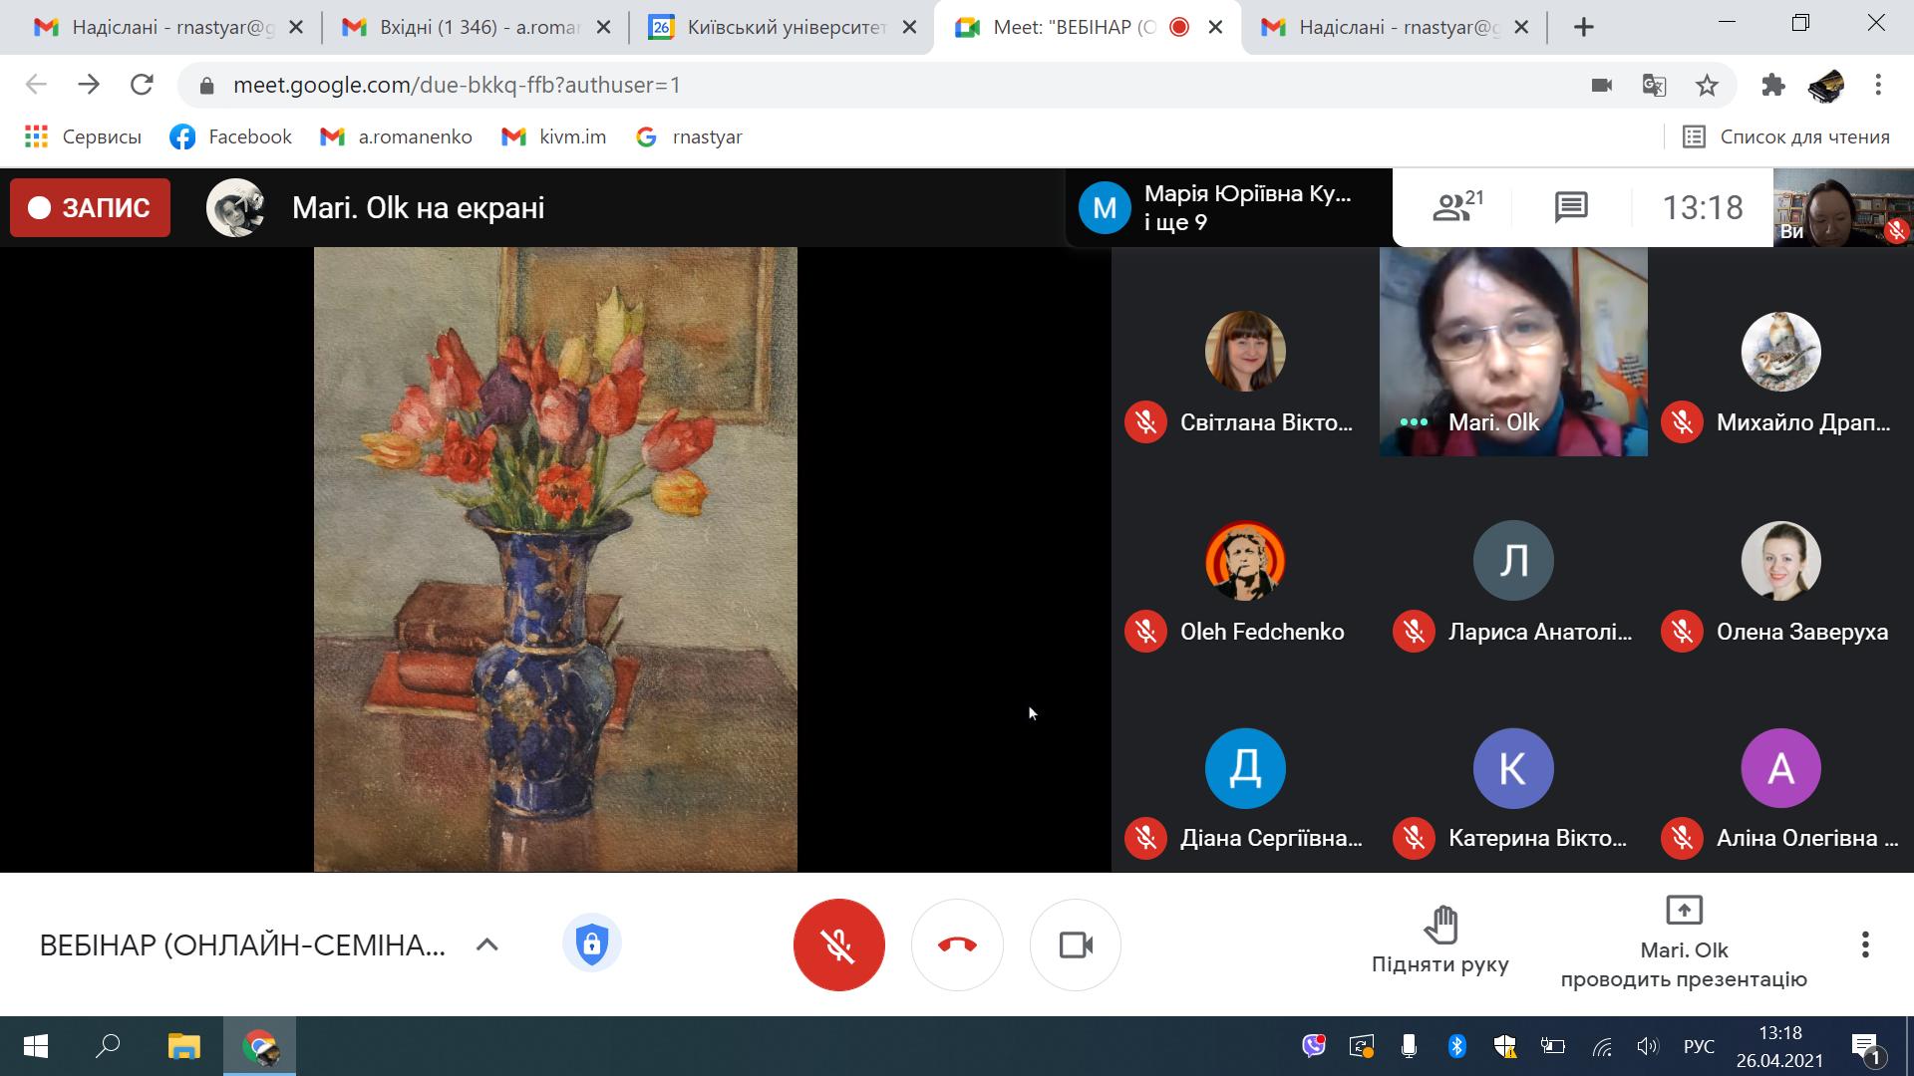Open the Chrome browser menu dots
Image resolution: width=1914 pixels, height=1076 pixels.
tap(1878, 86)
